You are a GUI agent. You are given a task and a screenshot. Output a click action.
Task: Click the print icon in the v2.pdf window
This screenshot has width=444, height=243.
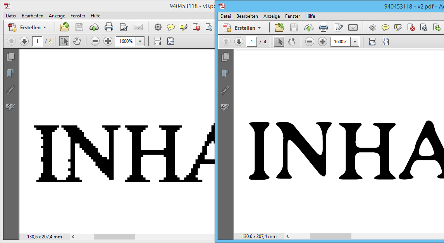[x=324, y=27]
